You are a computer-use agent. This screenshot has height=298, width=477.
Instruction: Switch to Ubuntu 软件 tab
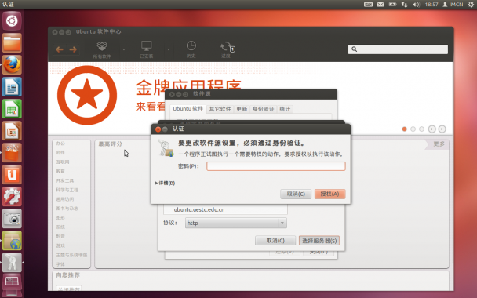pos(188,109)
